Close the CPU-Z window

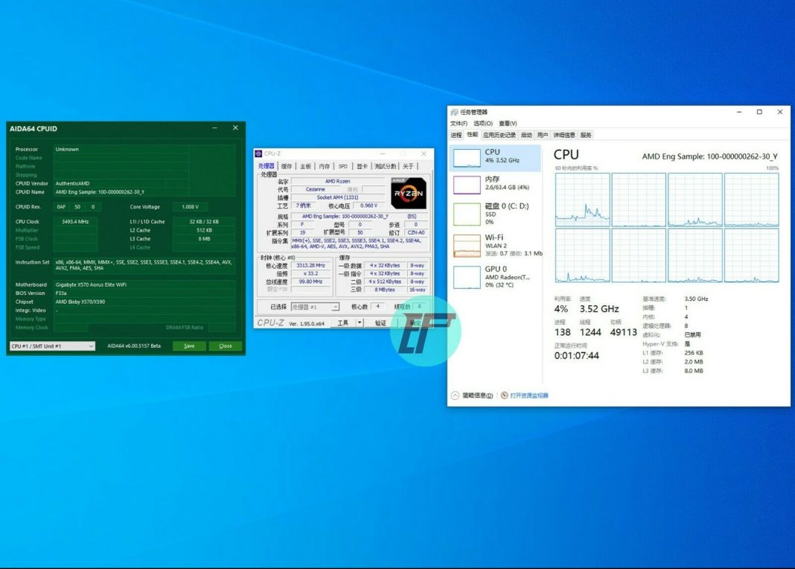[x=424, y=153]
